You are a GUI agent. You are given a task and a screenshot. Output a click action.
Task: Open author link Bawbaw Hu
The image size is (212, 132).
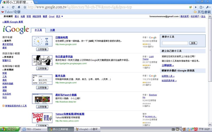(x=150, y=96)
